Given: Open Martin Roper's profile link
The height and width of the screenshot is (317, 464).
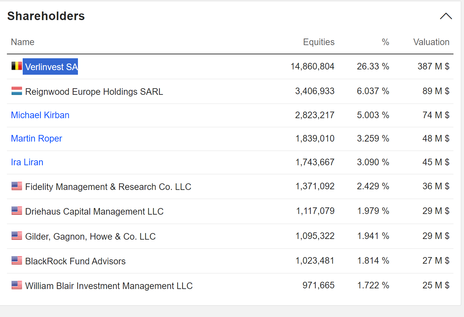Looking at the screenshot, I should point(37,138).
